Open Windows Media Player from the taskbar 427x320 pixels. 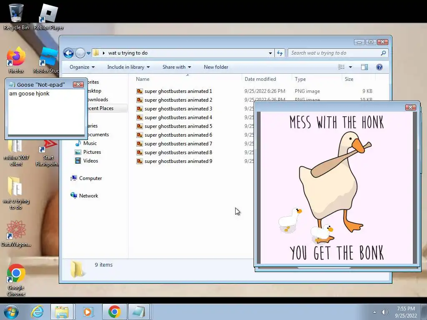[88, 312]
